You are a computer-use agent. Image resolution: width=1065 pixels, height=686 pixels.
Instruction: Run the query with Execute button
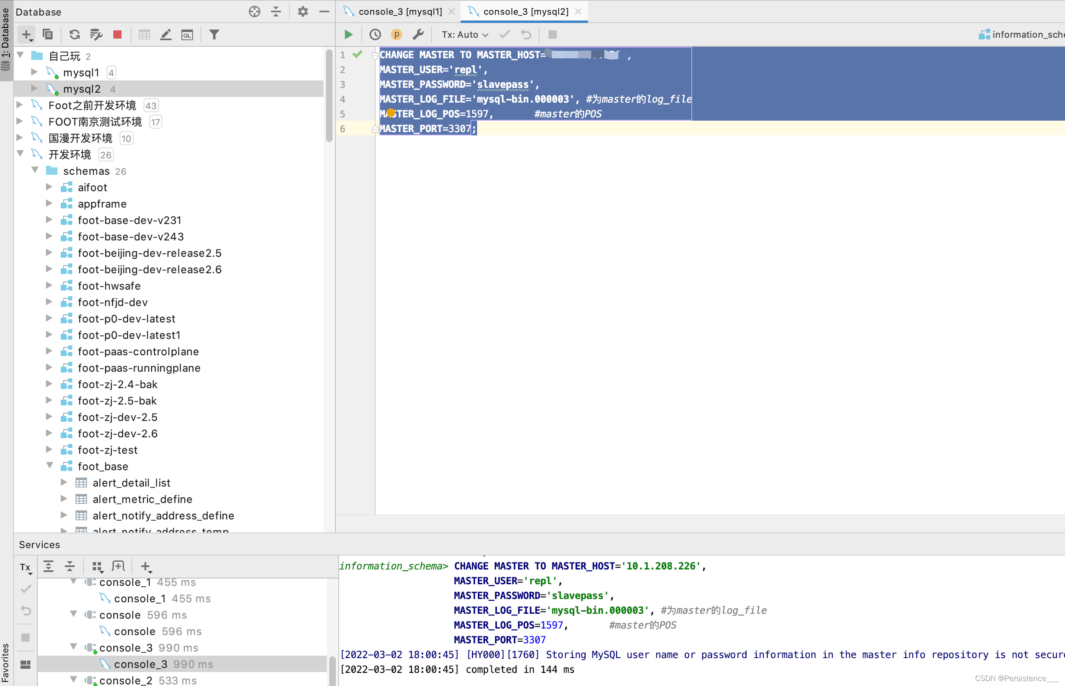[x=348, y=34]
